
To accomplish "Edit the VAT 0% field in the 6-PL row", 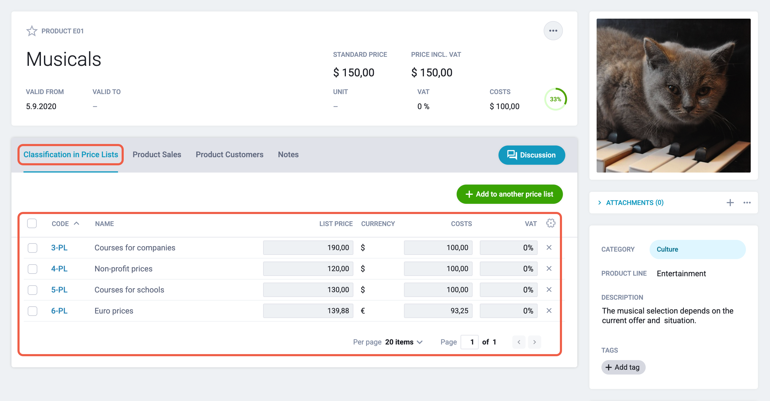I will pyautogui.click(x=508, y=311).
